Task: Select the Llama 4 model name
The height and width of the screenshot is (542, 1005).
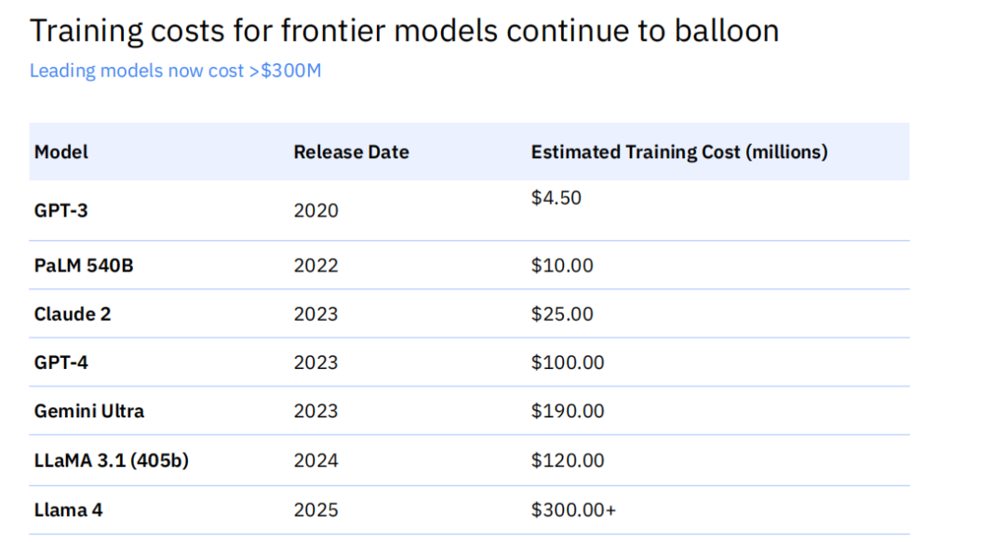Action: 68,510
